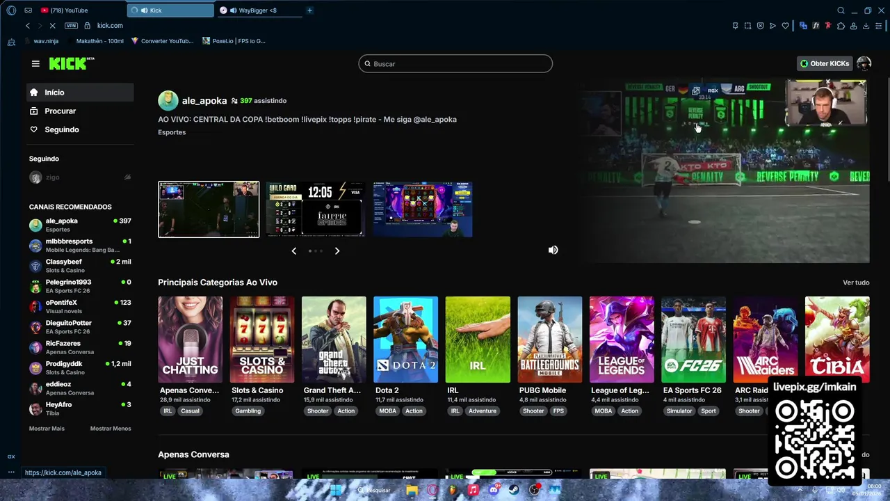Screen dimensions: 890x501
Task: Click the Buscar search field
Action: (x=455, y=64)
